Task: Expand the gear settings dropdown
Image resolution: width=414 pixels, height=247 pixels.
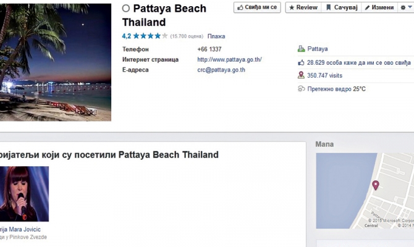Action: 406,7
